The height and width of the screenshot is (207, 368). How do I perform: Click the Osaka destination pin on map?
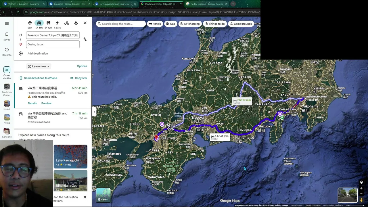coord(157,138)
